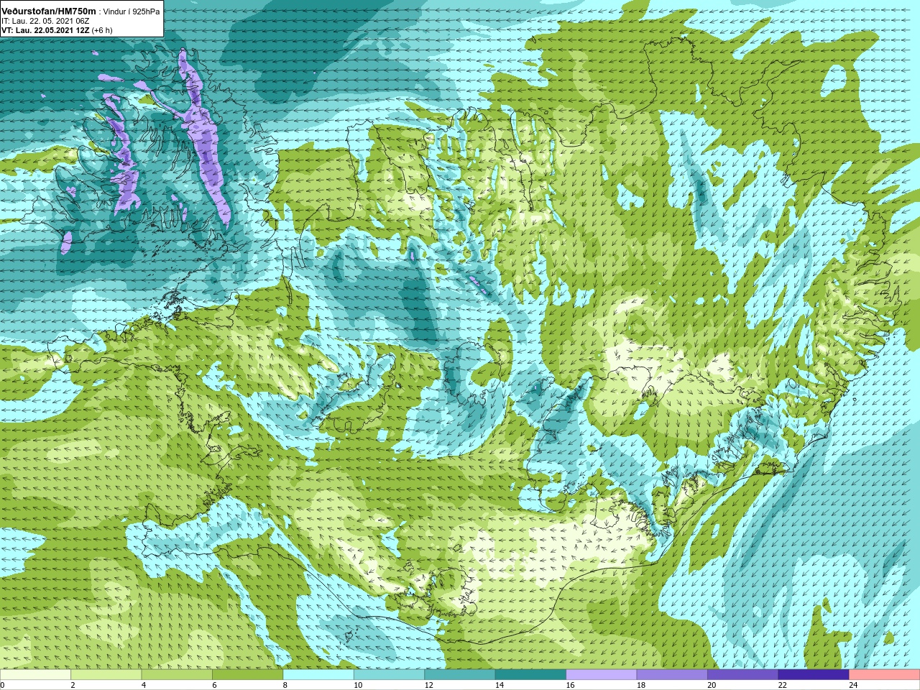
Task: Pick the 14–16 dark teal legend swatch
Action: (530, 675)
